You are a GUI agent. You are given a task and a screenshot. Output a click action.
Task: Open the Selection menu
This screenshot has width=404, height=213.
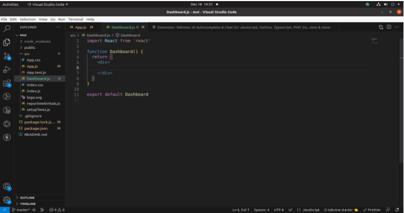pos(27,19)
